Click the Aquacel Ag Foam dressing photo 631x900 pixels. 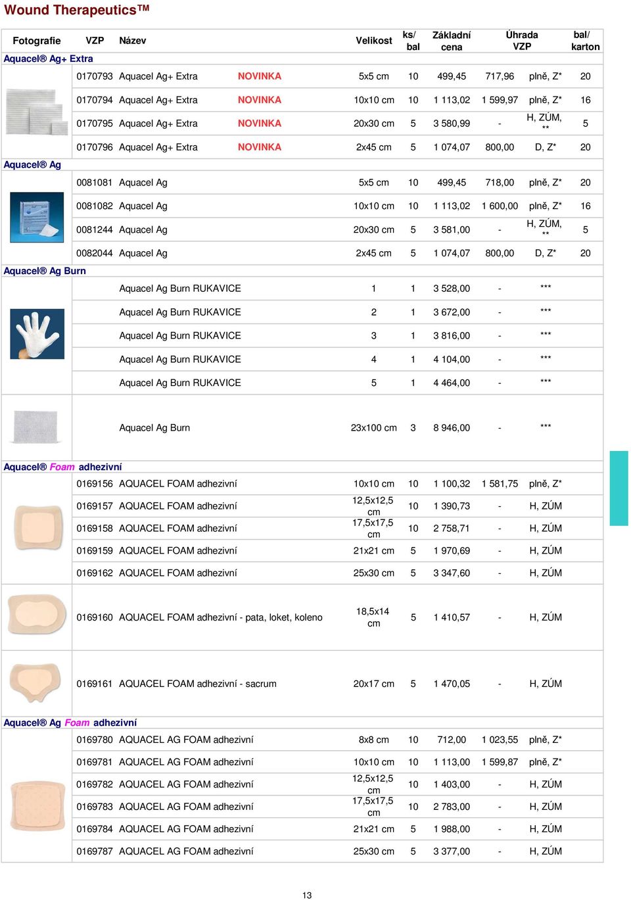38,805
